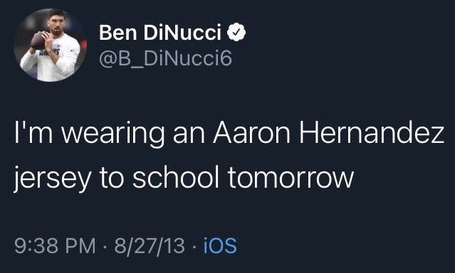Click the 8/27/13 tweet date
455x273 pixels.
coord(150,246)
